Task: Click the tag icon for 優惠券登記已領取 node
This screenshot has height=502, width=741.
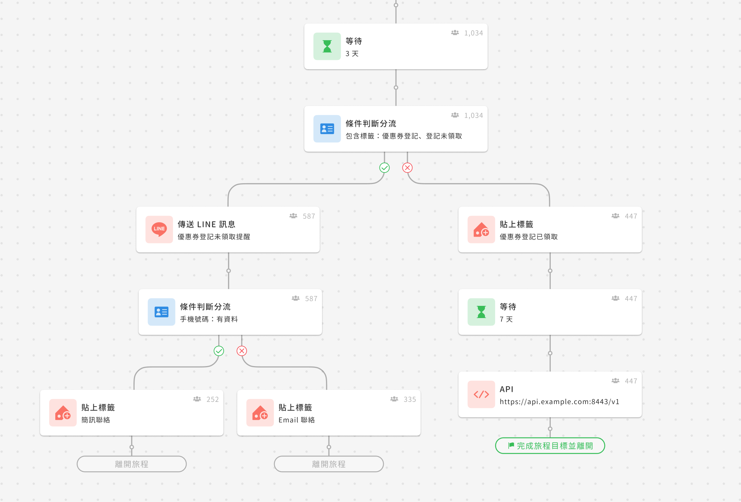Action: pyautogui.click(x=481, y=229)
